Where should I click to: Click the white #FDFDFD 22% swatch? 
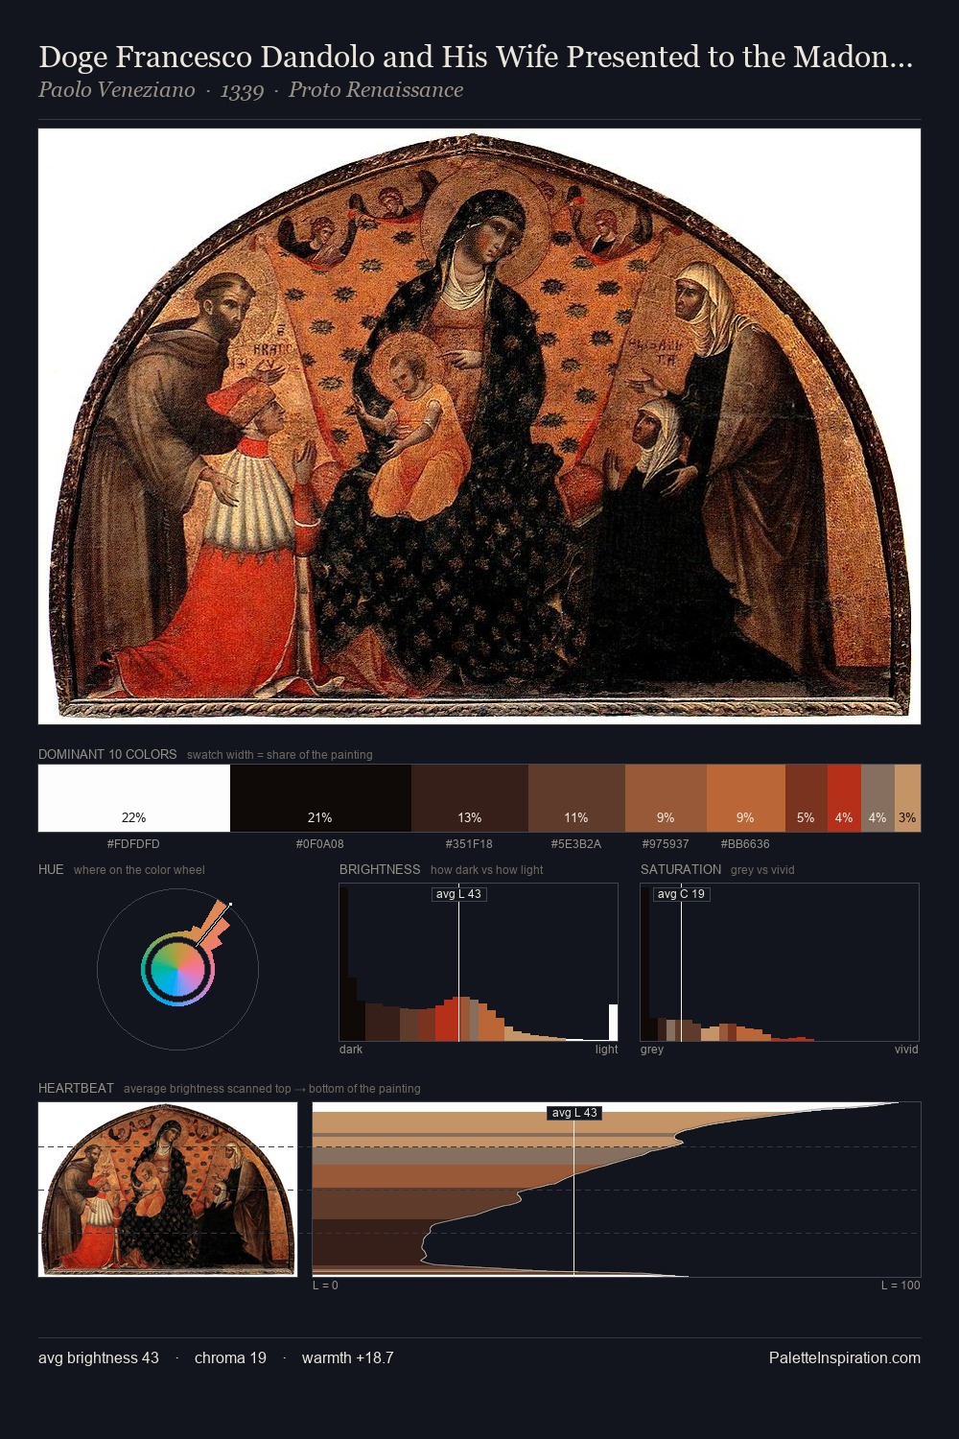[x=134, y=798]
